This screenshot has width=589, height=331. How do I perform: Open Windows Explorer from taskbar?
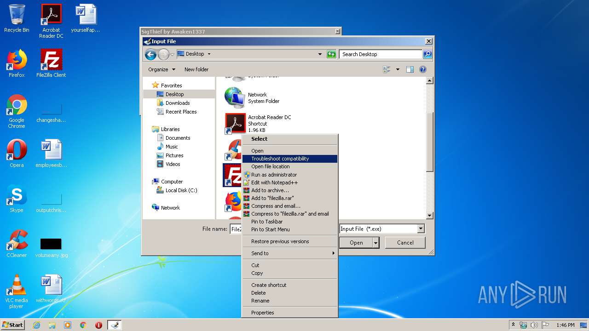[x=52, y=325]
